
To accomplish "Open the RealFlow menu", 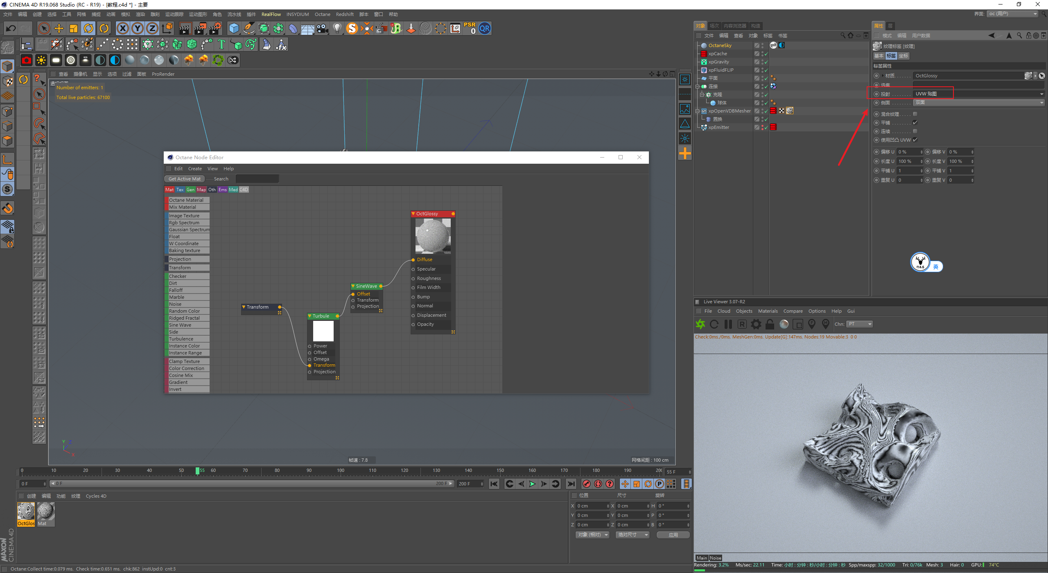I will click(271, 14).
